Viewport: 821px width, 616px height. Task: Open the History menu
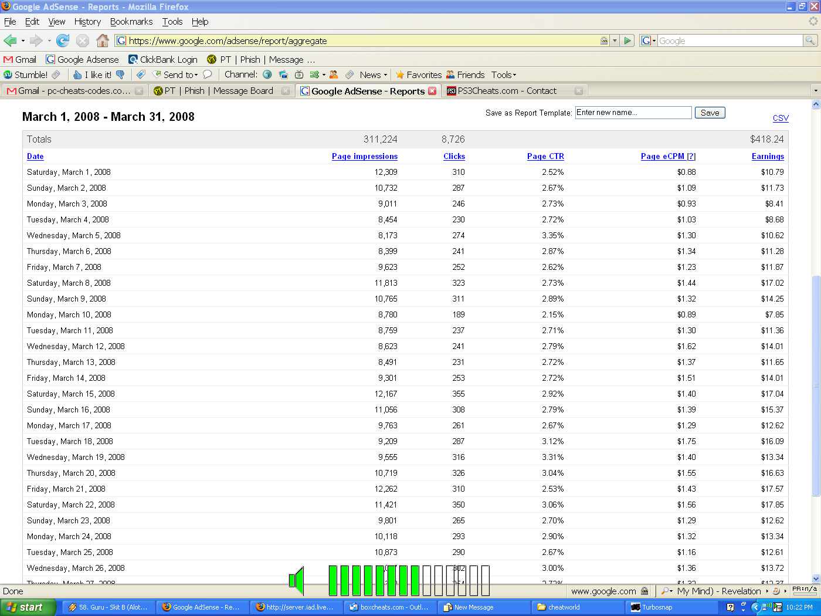tap(87, 22)
